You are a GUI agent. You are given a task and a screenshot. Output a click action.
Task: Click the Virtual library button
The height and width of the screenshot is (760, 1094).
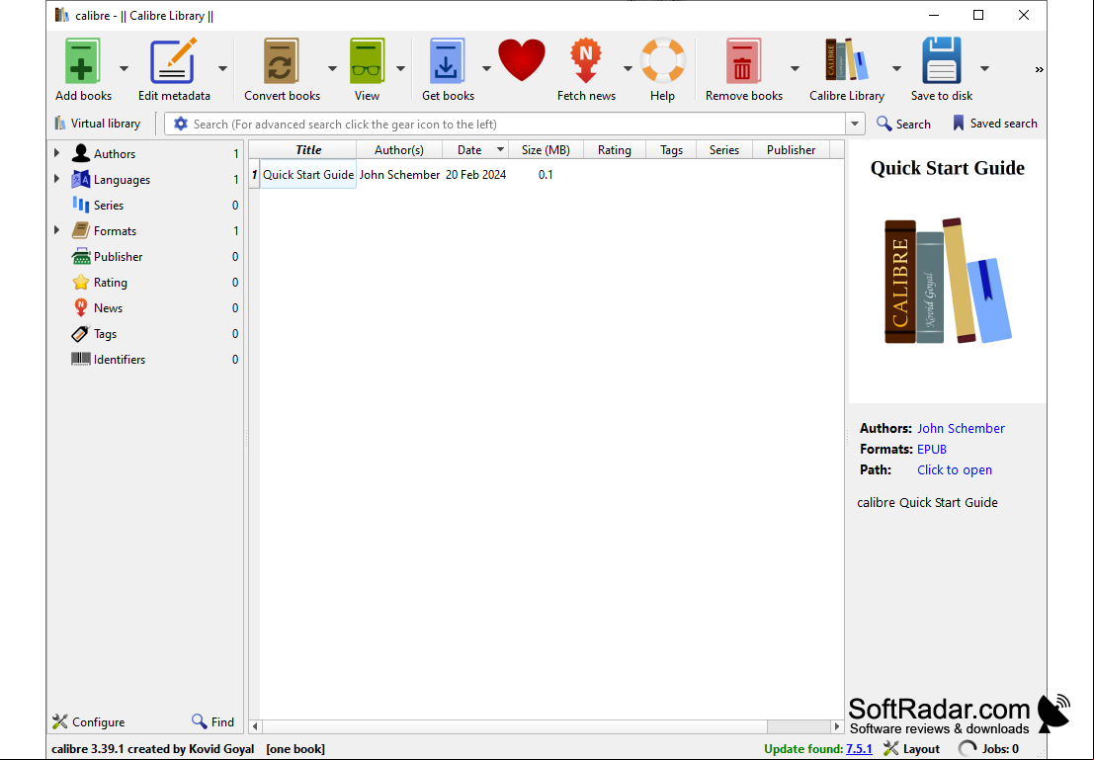(x=98, y=124)
